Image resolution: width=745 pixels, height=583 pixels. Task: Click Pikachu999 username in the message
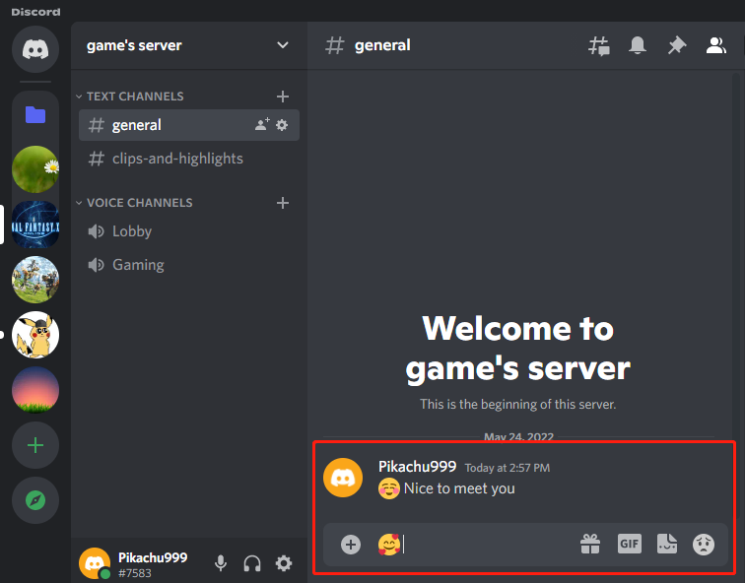(x=417, y=467)
